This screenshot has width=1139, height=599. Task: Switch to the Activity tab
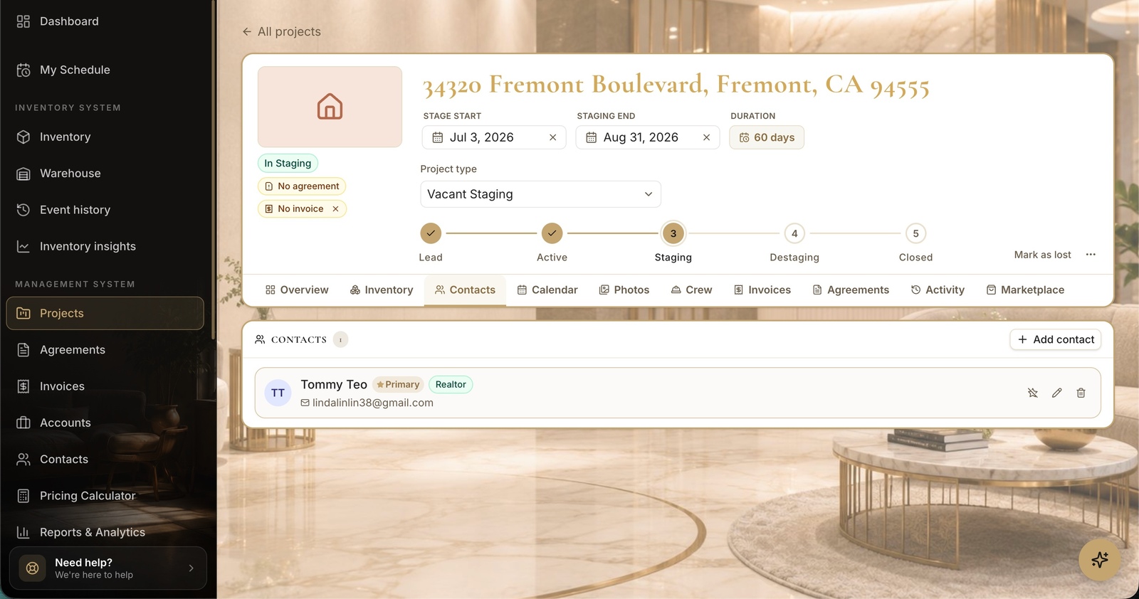click(938, 290)
